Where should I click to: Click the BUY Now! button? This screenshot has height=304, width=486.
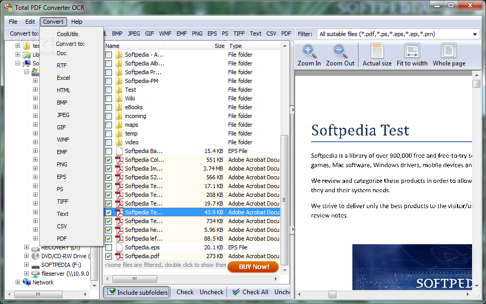[x=253, y=266]
